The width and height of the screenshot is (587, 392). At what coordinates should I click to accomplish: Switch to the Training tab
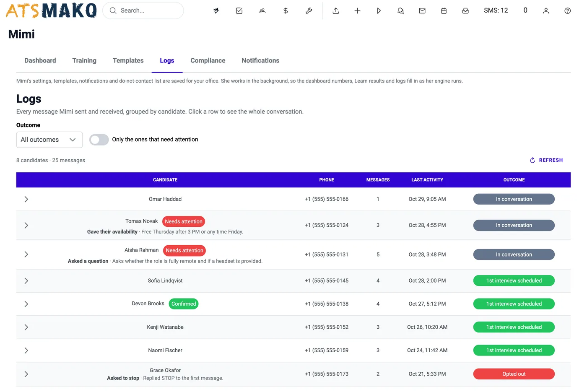pyautogui.click(x=84, y=61)
